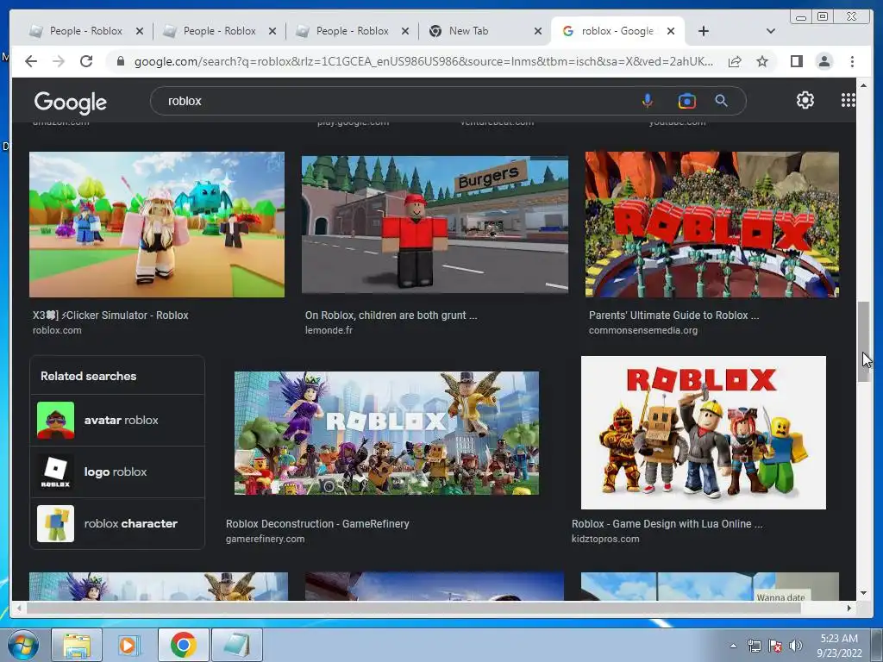Open 'Roblox Deconstruction - GameRefinery' link
The height and width of the screenshot is (662, 883).
(317, 523)
